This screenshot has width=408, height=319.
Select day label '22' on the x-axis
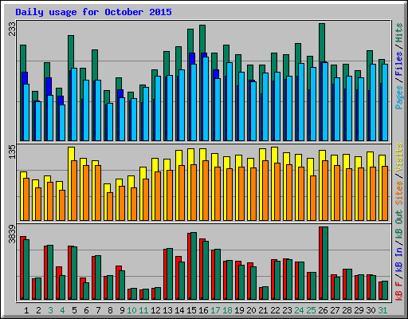coord(275,310)
